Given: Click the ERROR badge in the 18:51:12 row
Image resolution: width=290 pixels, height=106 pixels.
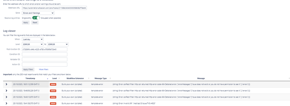Looking at the screenshot, I should click(x=53, y=84).
